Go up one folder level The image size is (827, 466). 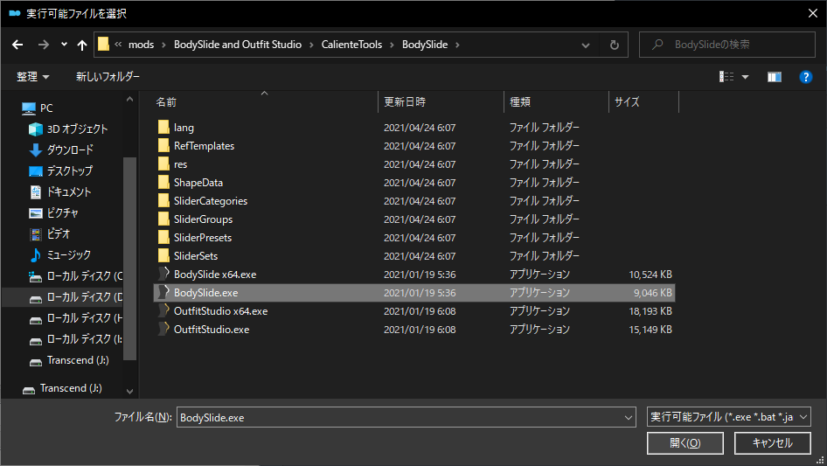tap(82, 45)
